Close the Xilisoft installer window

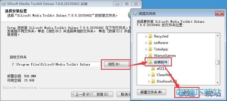coord(136,4)
